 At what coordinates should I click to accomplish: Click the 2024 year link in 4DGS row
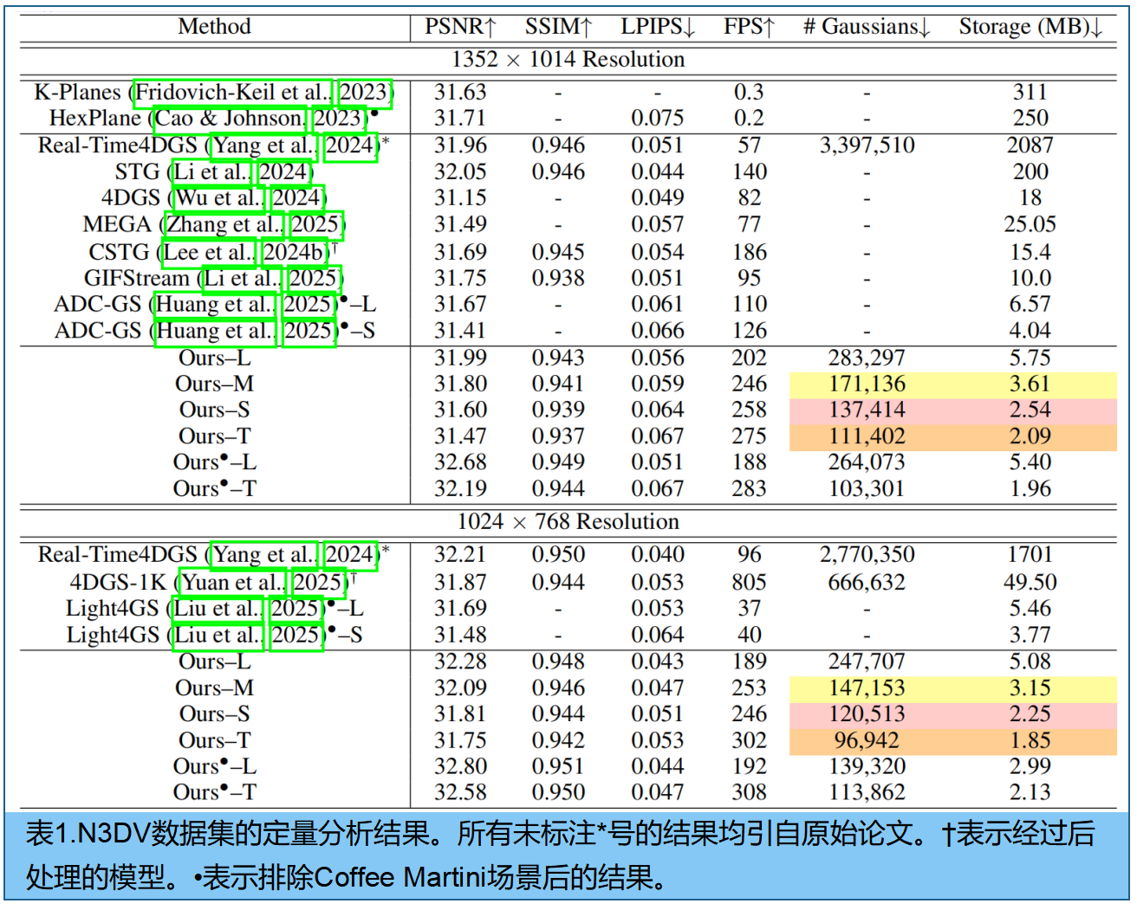click(x=299, y=198)
